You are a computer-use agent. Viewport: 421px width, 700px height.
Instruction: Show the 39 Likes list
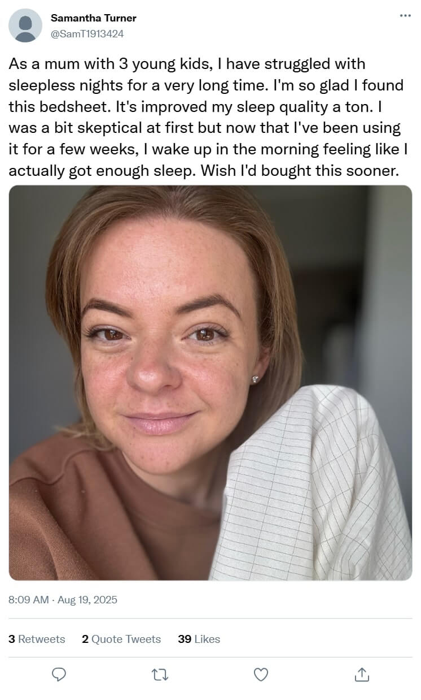(199, 639)
